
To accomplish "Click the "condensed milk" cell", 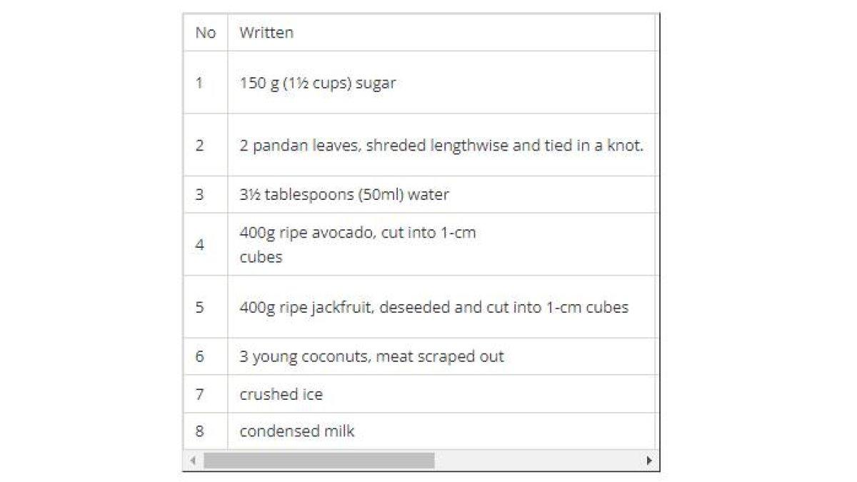I will [x=441, y=431].
